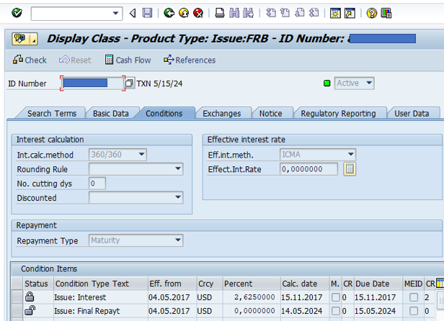Click the Check button

pyautogui.click(x=30, y=60)
